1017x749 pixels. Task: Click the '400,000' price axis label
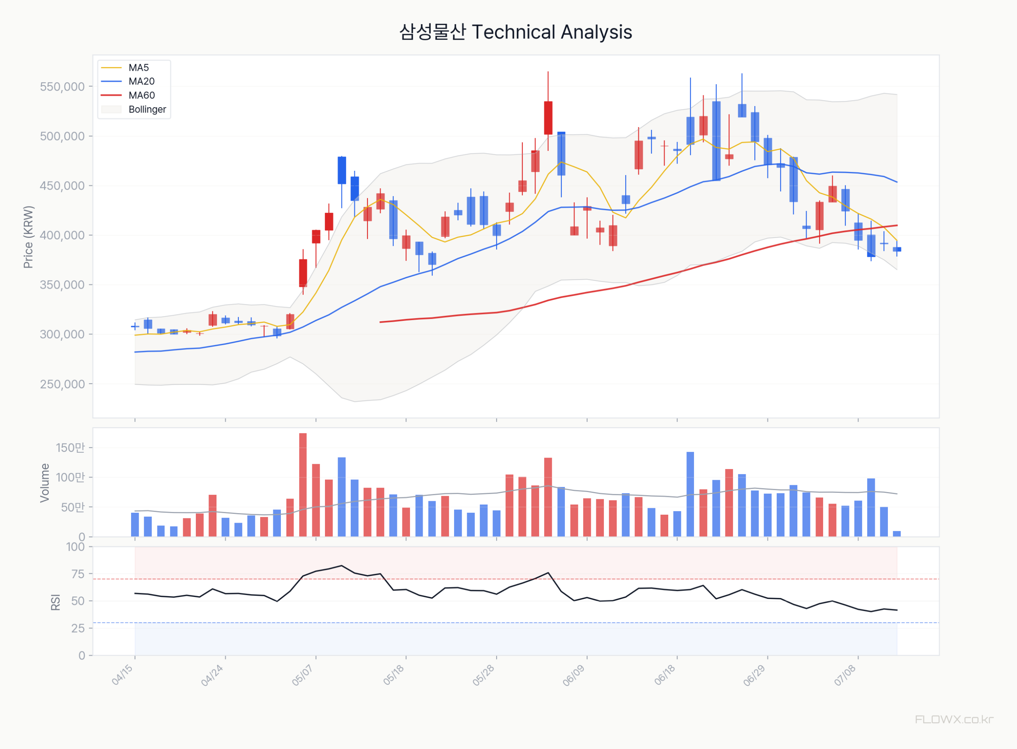click(63, 236)
